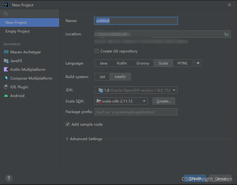Switch build system to sbt
The height and width of the screenshot is (185, 237).
pyautogui.click(x=102, y=77)
